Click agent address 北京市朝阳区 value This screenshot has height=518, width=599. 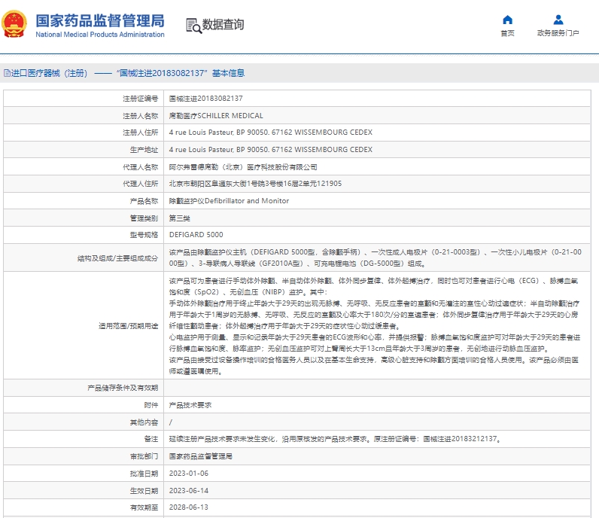click(255, 184)
